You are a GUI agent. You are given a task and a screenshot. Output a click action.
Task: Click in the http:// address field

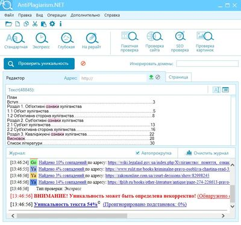click(x=113, y=78)
